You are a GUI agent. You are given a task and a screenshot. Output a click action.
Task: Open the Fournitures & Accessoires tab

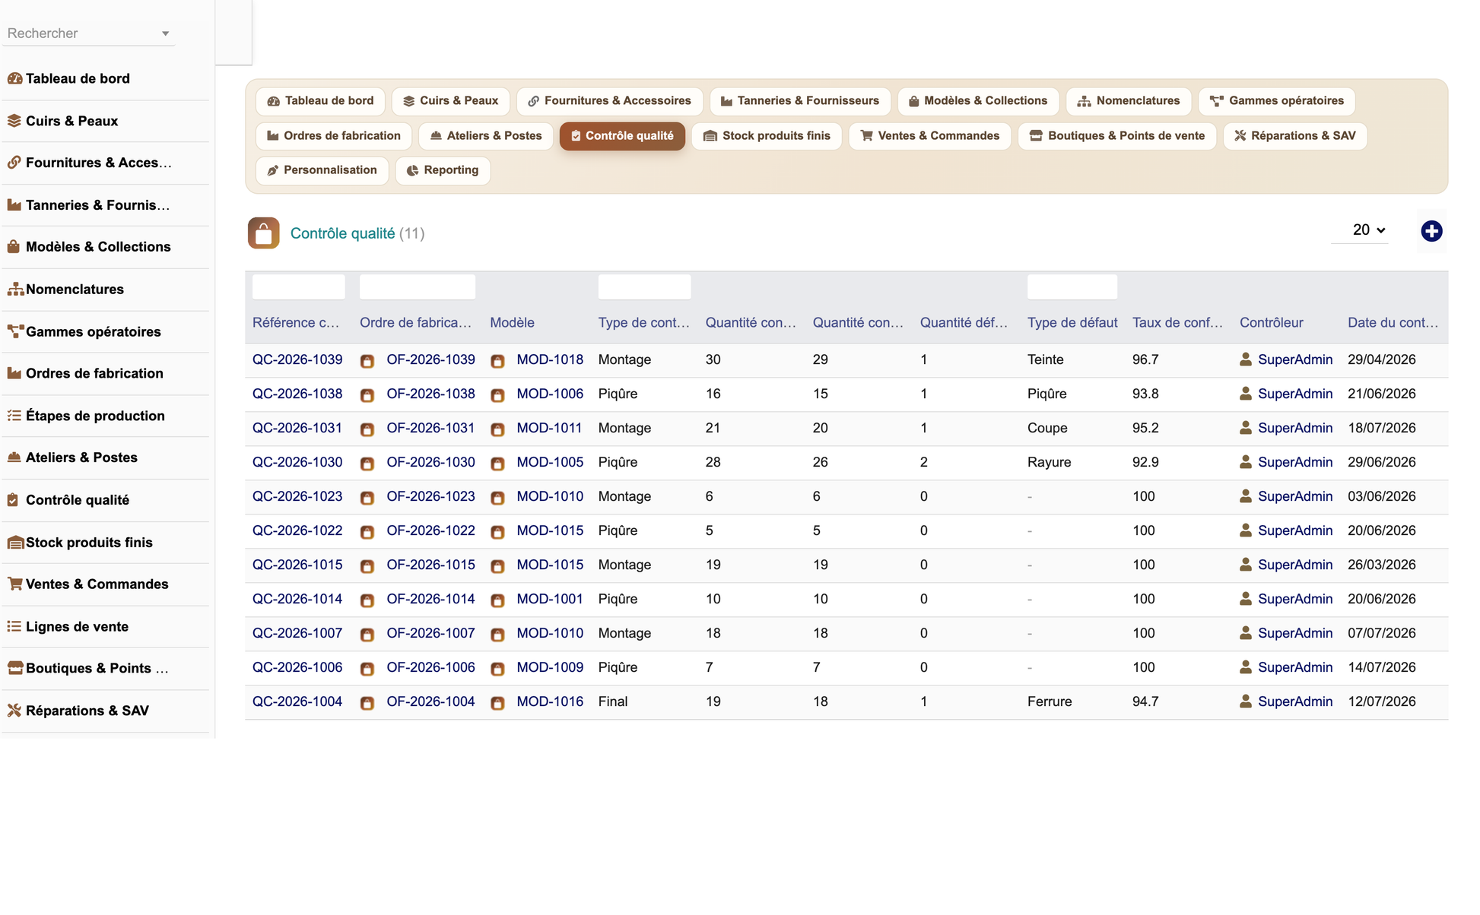click(609, 100)
